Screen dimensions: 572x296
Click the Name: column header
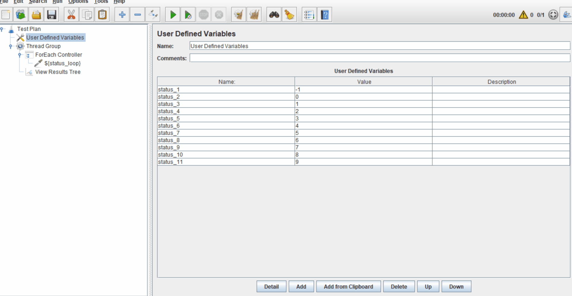226,82
